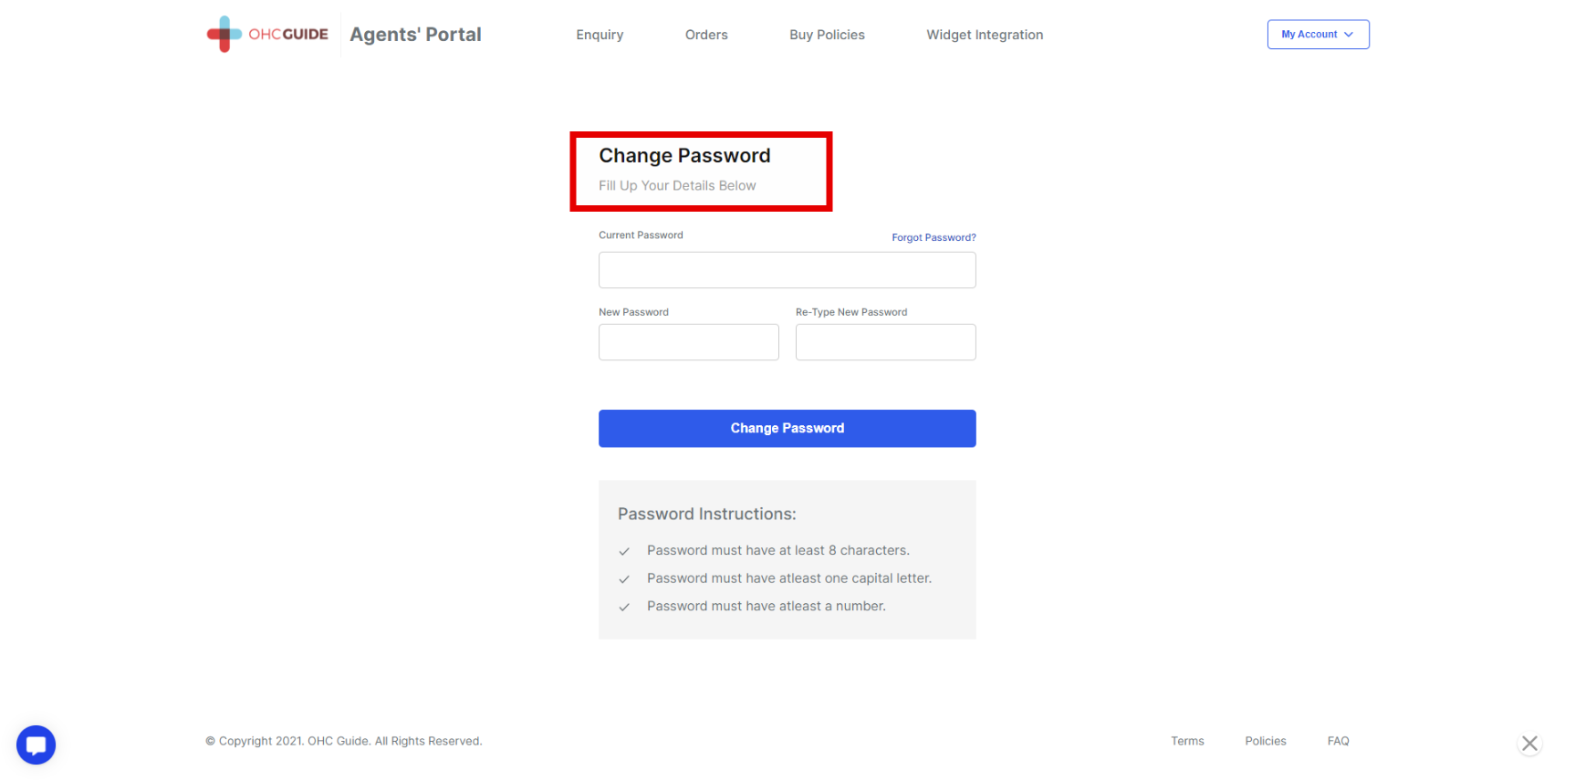The image size is (1575, 781).
Task: Click the 8 characters rule checkmark
Action: click(624, 551)
